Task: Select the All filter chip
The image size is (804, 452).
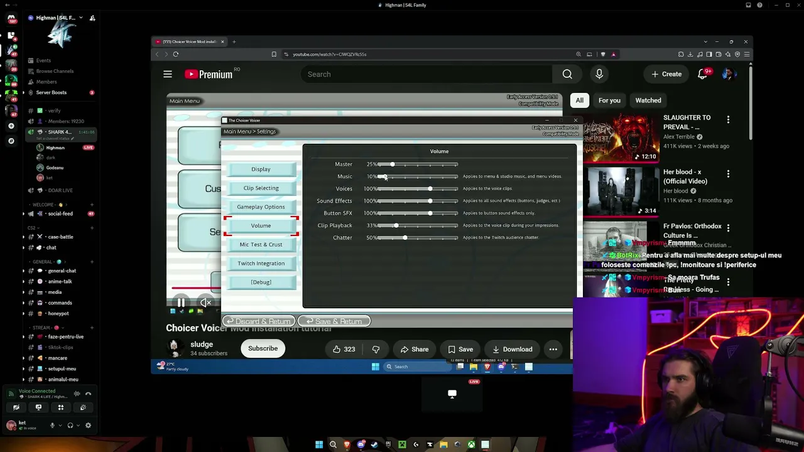Action: (580, 100)
